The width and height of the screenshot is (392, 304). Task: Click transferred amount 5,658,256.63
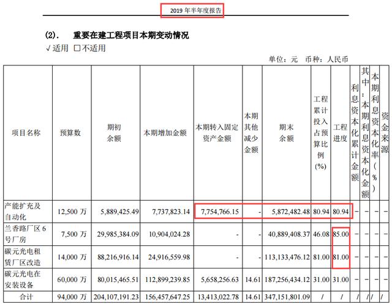[220, 280]
